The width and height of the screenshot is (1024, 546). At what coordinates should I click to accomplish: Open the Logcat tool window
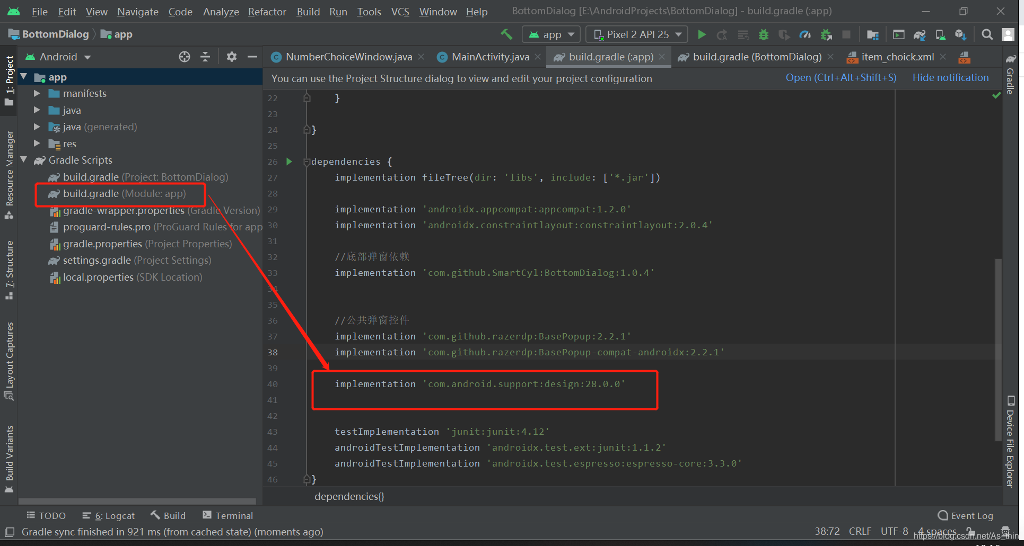click(109, 515)
